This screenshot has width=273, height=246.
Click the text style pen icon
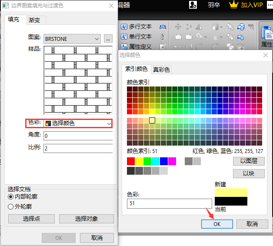(x=163, y=37)
